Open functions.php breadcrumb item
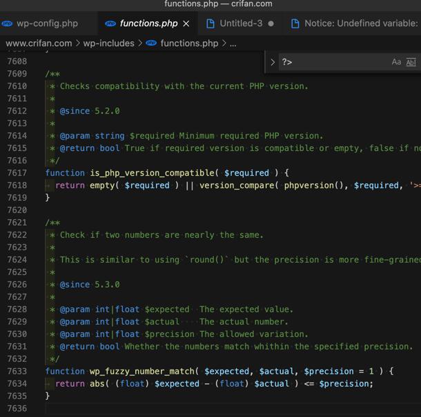The height and width of the screenshot is (417, 421). (x=189, y=43)
